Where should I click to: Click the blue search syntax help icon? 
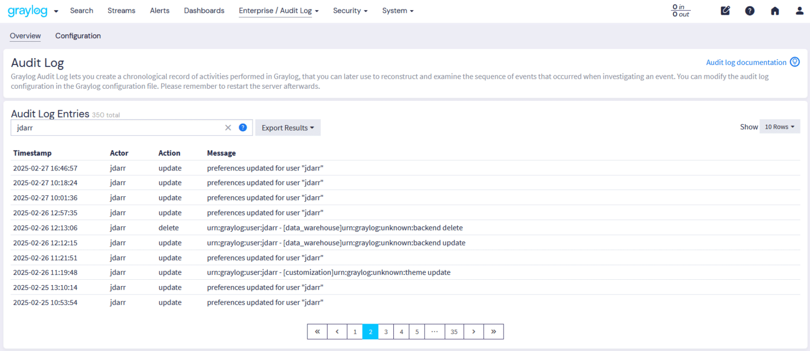tap(242, 127)
